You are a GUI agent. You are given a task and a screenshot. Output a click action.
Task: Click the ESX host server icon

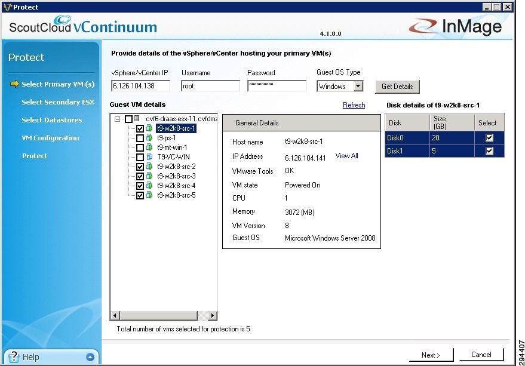pos(137,119)
